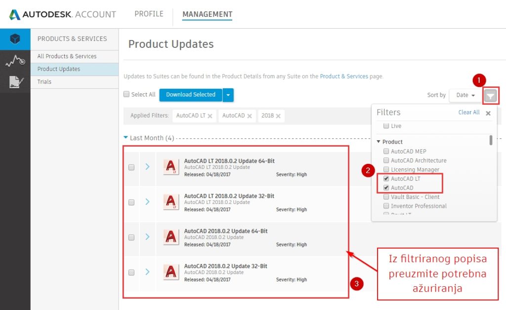Open the usage reporting graph sidebar icon
Viewport: 506px width, 310px height.
[x=15, y=61]
